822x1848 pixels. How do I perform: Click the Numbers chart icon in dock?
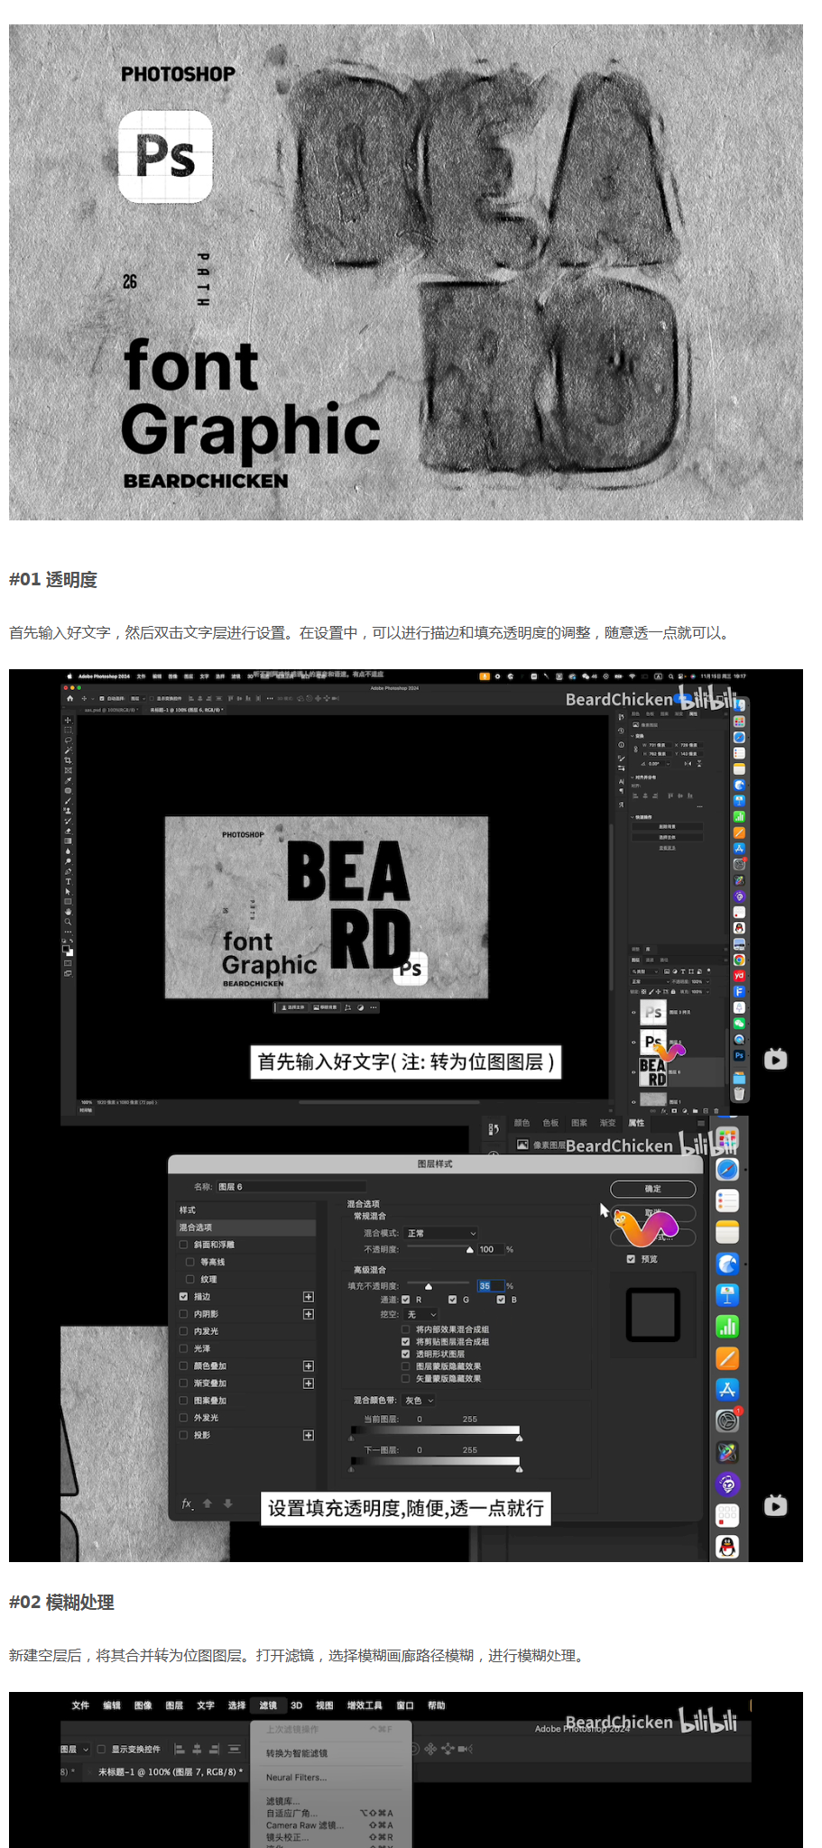(x=727, y=1327)
